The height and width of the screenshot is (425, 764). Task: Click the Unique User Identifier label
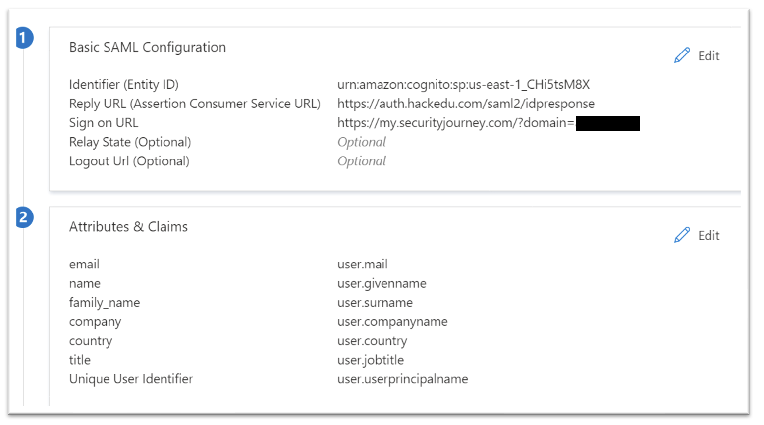[131, 379]
